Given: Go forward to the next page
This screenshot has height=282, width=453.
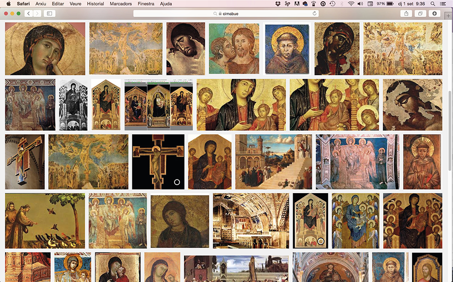Looking at the screenshot, I should point(37,13).
